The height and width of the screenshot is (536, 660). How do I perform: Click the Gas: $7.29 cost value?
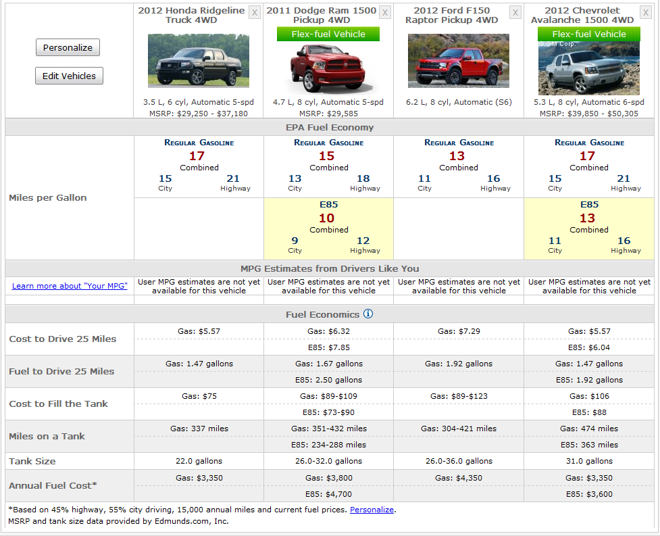[x=459, y=331]
